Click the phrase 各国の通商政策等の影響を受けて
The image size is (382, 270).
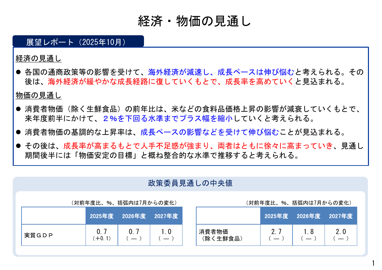(83, 72)
